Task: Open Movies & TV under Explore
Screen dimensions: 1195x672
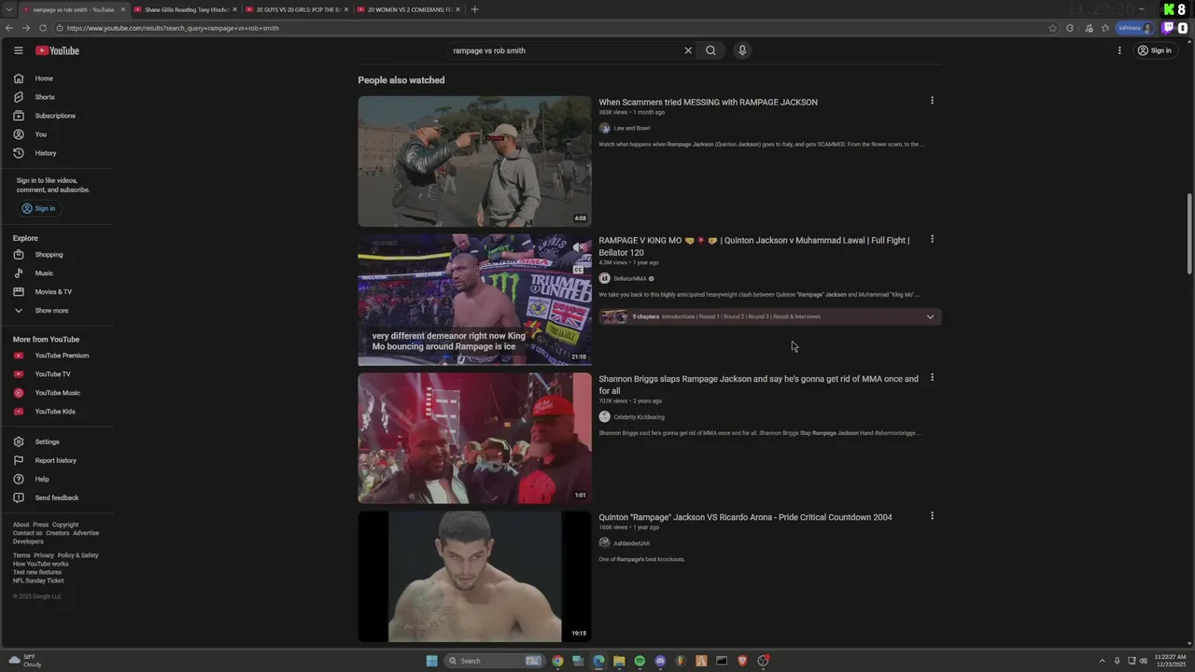Action: (x=53, y=292)
